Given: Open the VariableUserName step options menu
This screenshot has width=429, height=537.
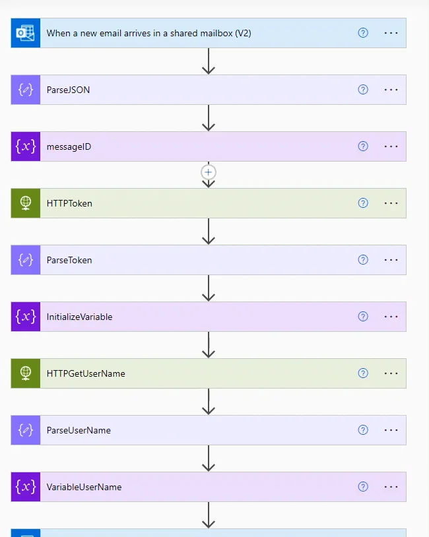Looking at the screenshot, I should point(391,487).
